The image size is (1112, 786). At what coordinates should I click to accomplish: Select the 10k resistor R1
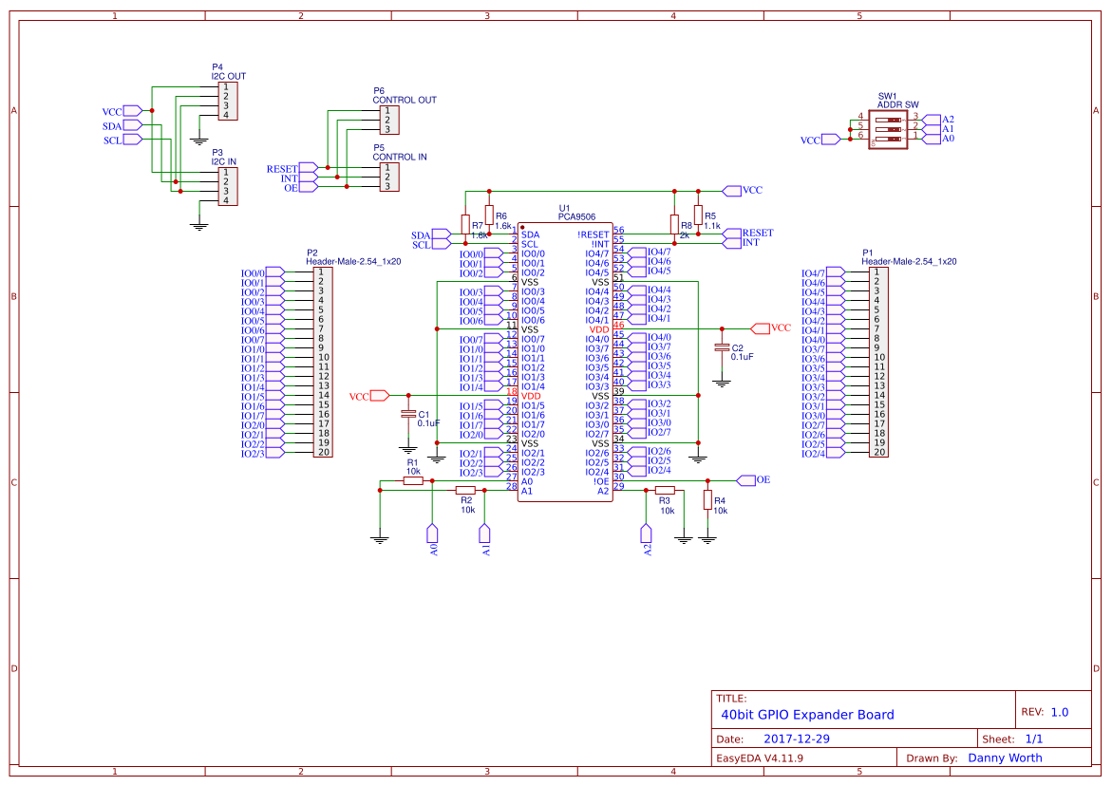point(412,480)
